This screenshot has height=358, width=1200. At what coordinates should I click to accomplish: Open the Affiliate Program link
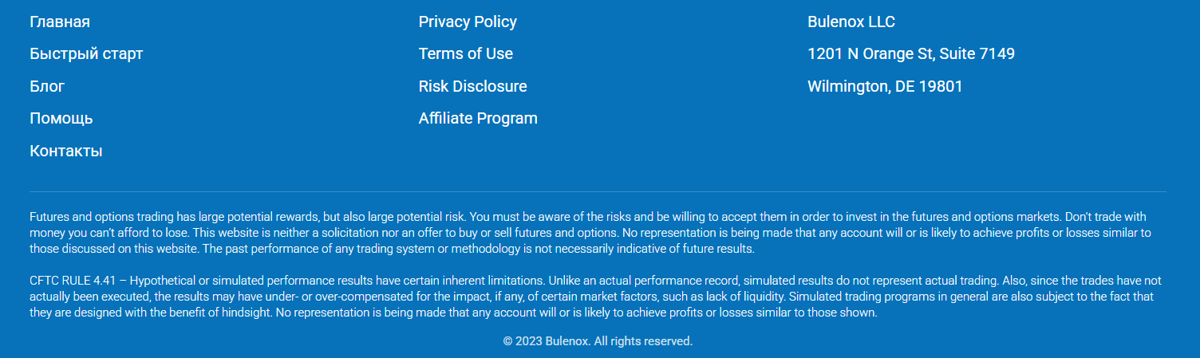coord(478,118)
